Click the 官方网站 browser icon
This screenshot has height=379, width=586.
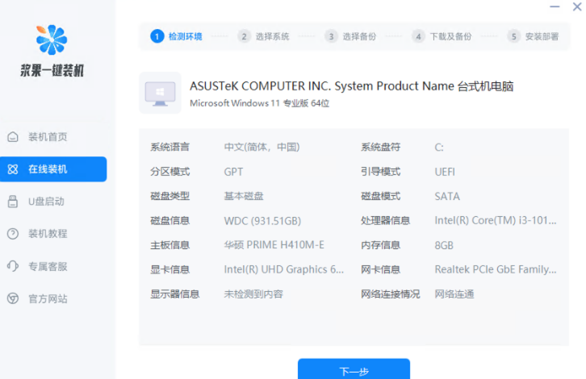pyautogui.click(x=13, y=298)
